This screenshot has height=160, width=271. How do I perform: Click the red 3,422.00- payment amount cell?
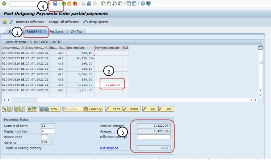tap(108, 85)
